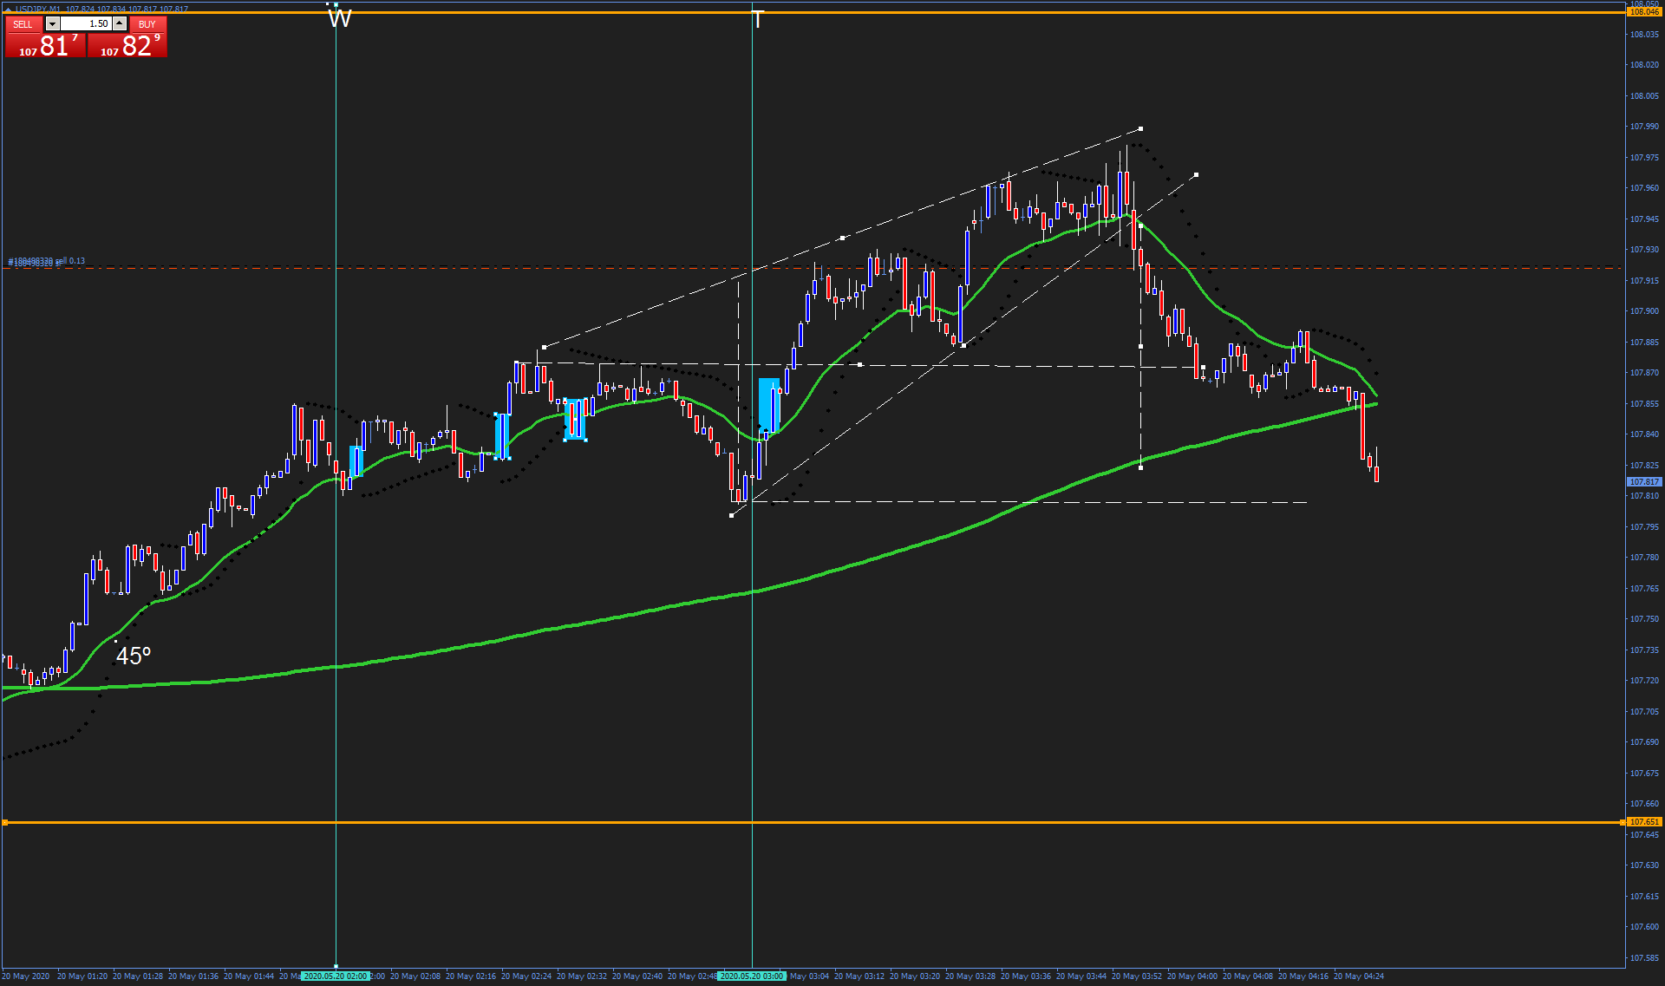The width and height of the screenshot is (1665, 986).
Task: Click the SELL button
Action: tap(23, 24)
